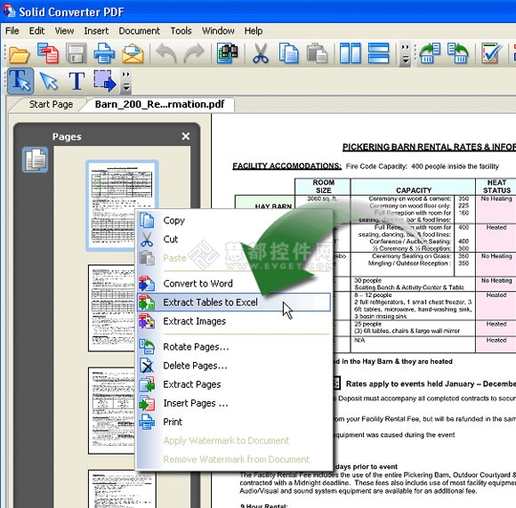Close the Pages panel
This screenshot has width=516, height=508.
coord(186,136)
